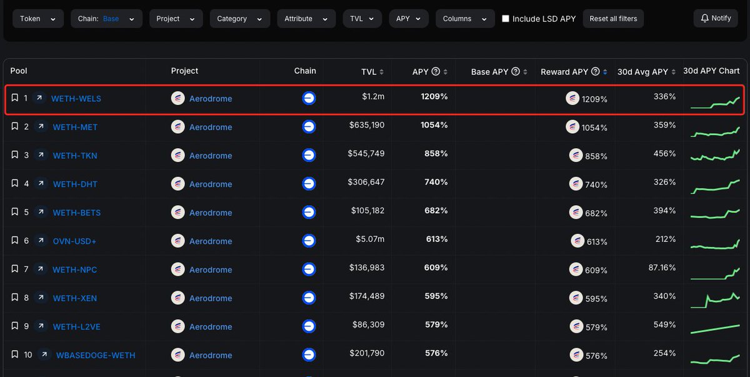Open the Token filter dropdown
750x377 pixels.
37,18
